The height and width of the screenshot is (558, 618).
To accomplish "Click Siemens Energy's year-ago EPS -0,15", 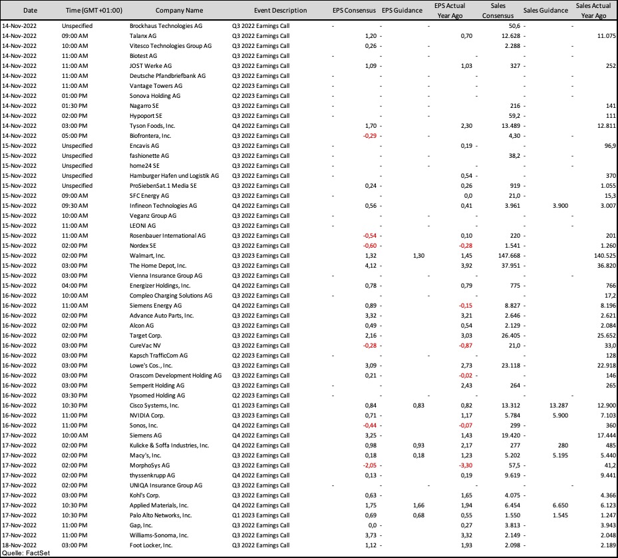I will (x=466, y=306).
